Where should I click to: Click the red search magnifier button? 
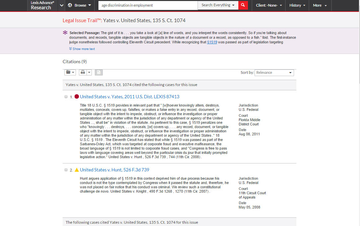pyautogui.click(x=243, y=5)
